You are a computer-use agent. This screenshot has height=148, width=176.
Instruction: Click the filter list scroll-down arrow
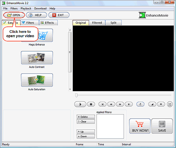[70, 89]
